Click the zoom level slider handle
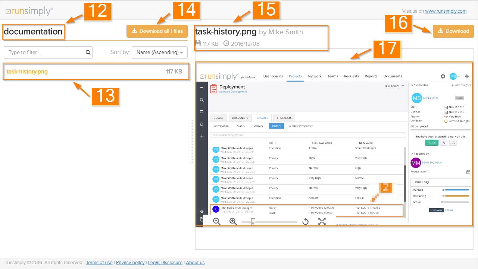 (x=253, y=222)
